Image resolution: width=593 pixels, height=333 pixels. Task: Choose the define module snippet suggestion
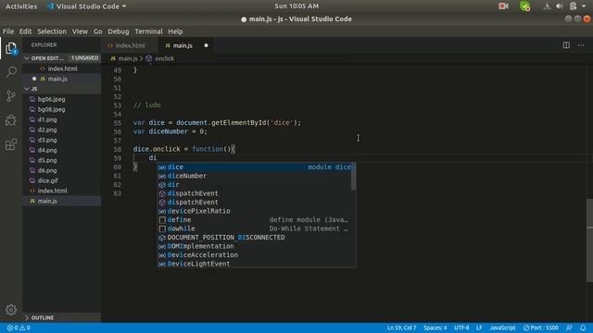[254, 220]
